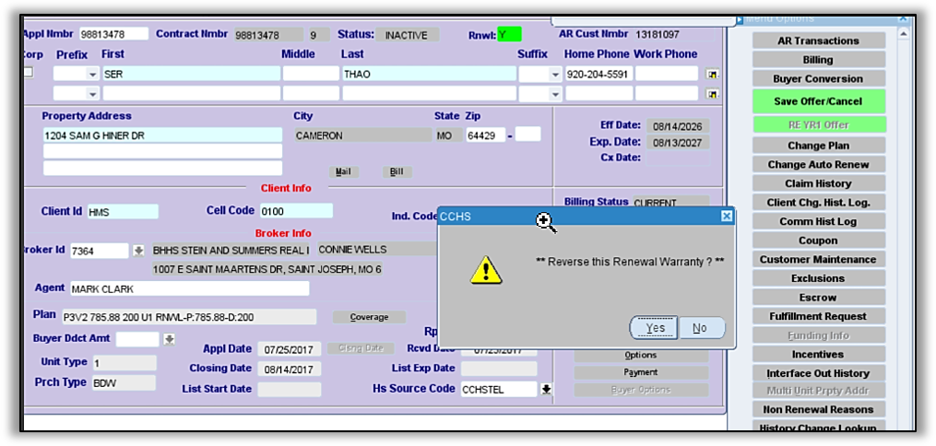Image resolution: width=936 pixels, height=446 pixels.
Task: Open Change Plan option
Action: (818, 146)
